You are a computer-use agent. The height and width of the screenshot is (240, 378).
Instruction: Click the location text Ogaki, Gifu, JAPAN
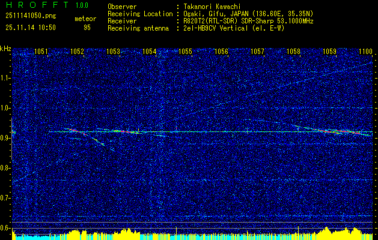pyautogui.click(x=215, y=14)
